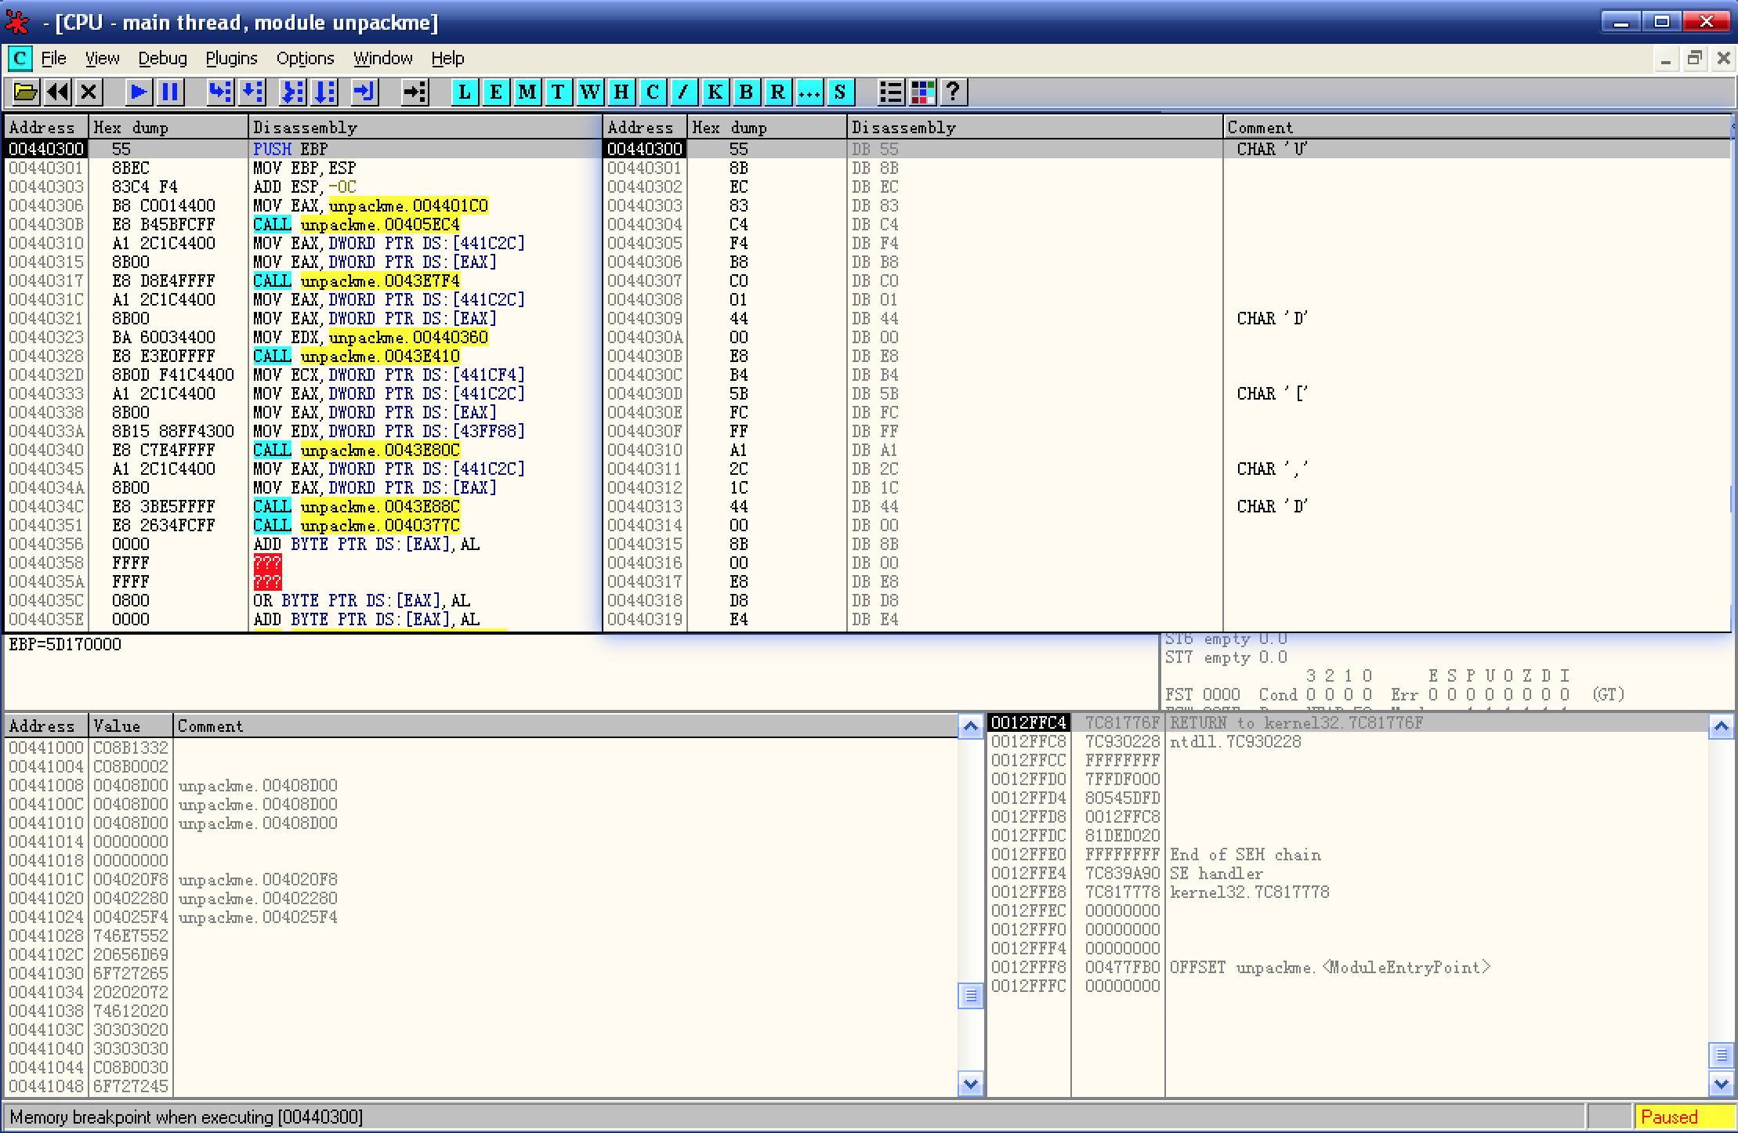Select the PUSH EBP instruction row
Image resolution: width=1738 pixels, height=1133 pixels.
click(290, 149)
